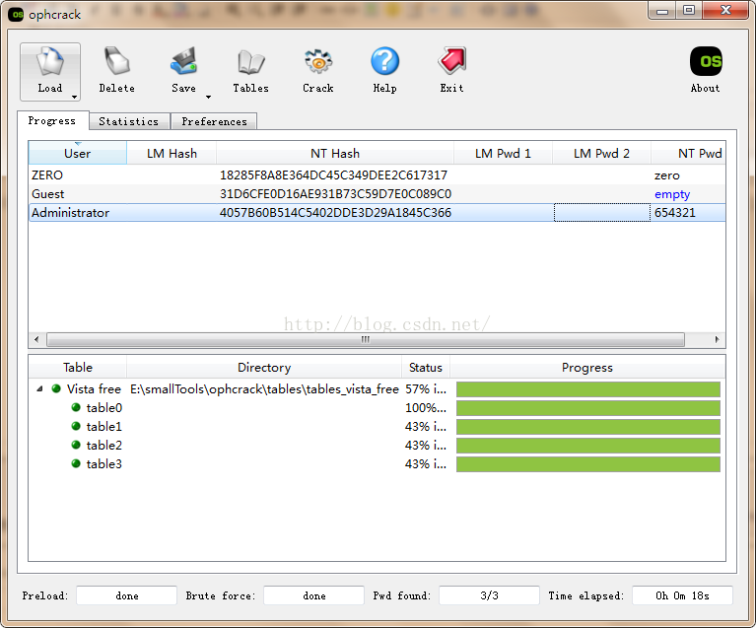The height and width of the screenshot is (628, 756).
Task: Click the table0 progress bar
Action: pos(588,408)
